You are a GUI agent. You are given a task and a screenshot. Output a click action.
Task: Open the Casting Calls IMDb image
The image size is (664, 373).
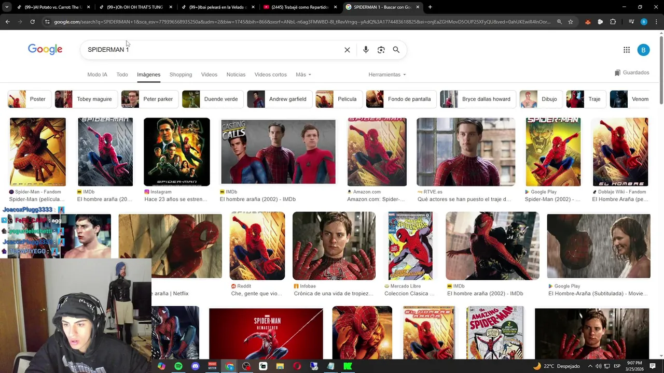[x=278, y=152]
